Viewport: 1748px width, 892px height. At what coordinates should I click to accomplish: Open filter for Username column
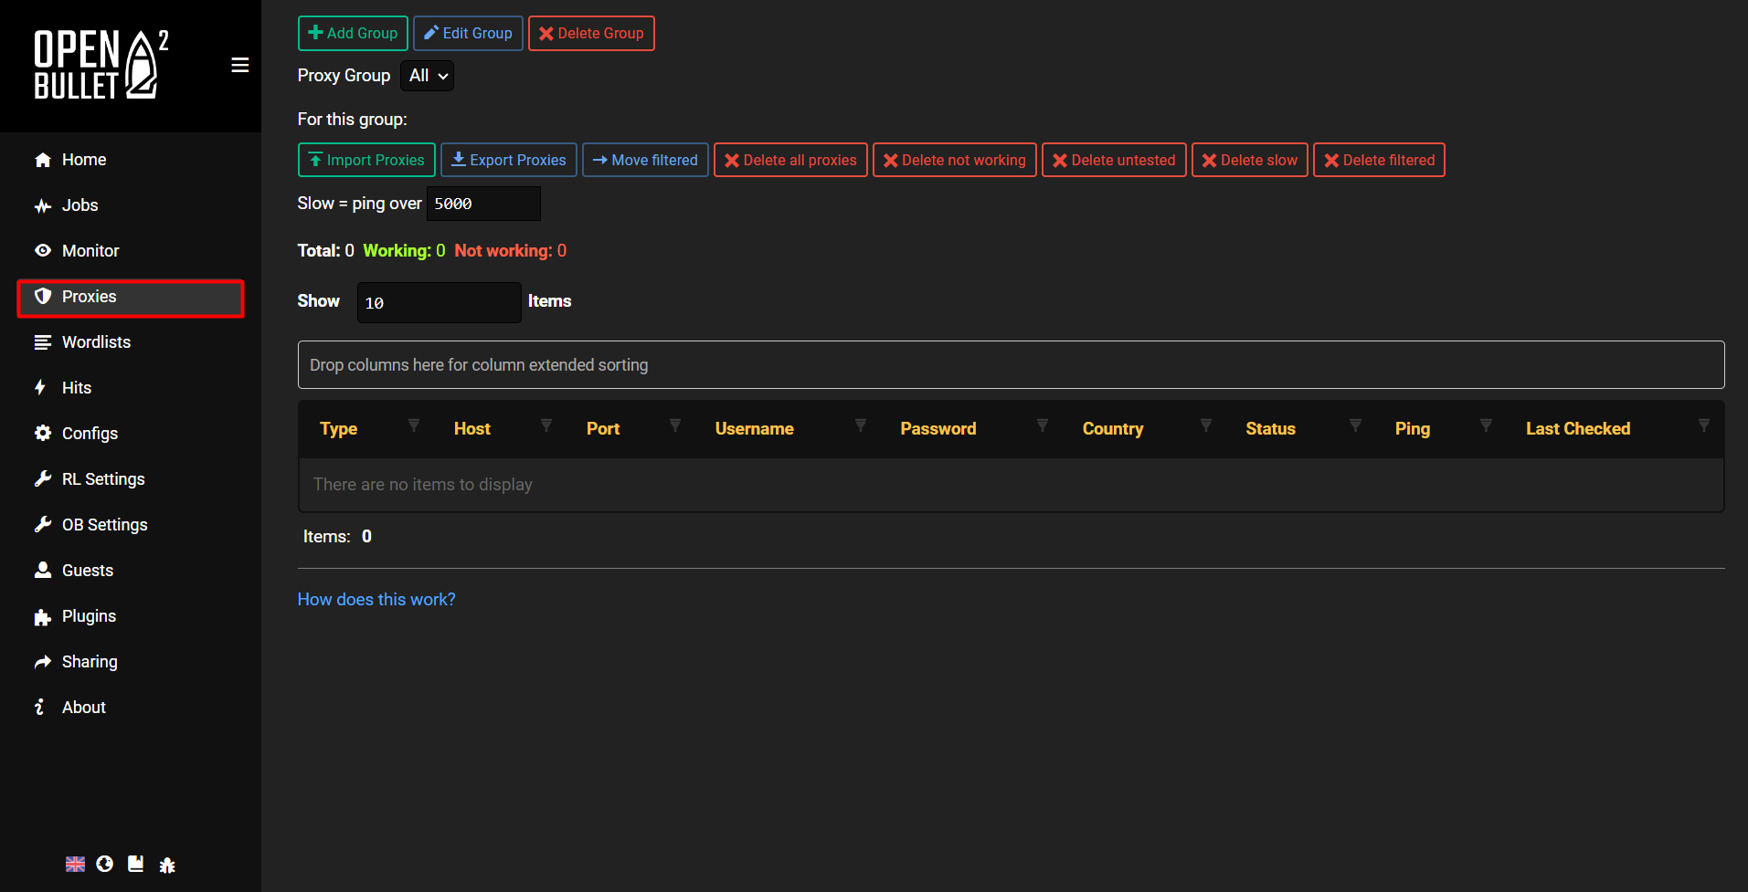click(x=861, y=425)
